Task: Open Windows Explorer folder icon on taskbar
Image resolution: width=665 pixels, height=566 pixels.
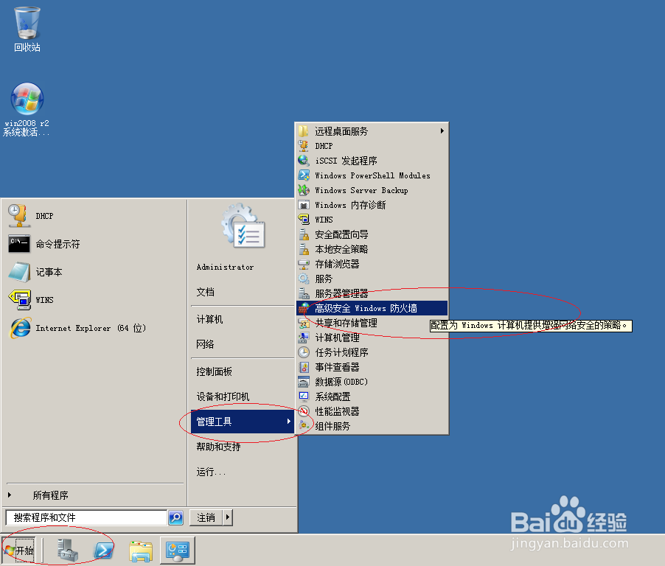Action: pyautogui.click(x=141, y=551)
